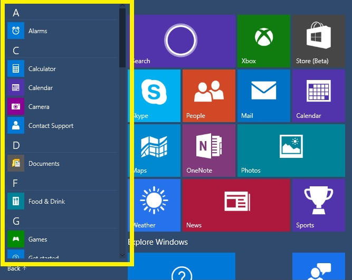Viewport: 352px width, 280px height.
Task: Open the News tile
Action: pyautogui.click(x=236, y=205)
